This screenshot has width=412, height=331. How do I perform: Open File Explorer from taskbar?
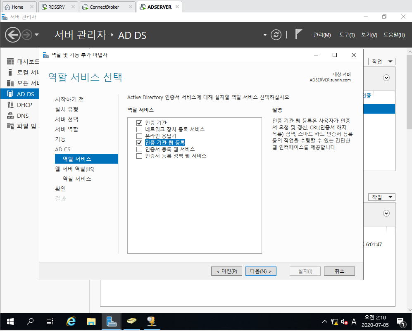[x=91, y=321]
